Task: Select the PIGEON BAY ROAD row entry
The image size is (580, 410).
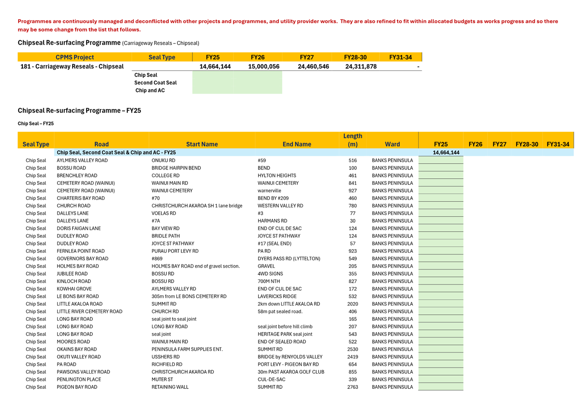Action: [x=77, y=387]
